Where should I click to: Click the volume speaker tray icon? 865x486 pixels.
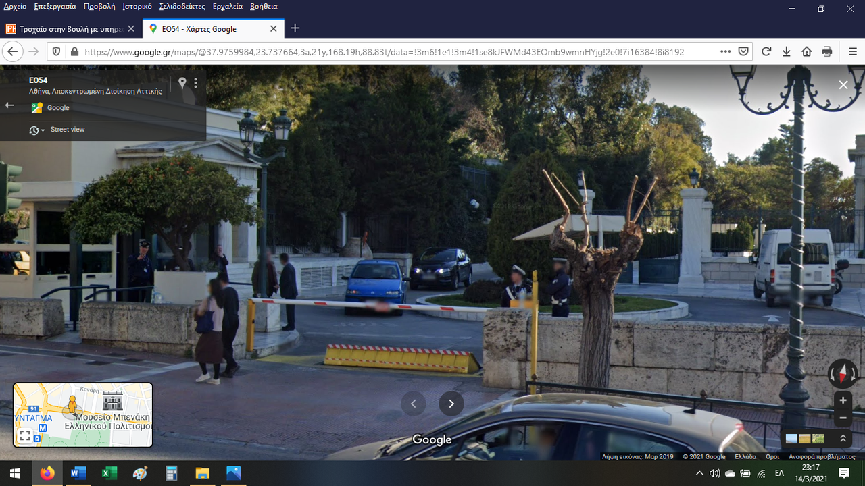click(x=715, y=473)
